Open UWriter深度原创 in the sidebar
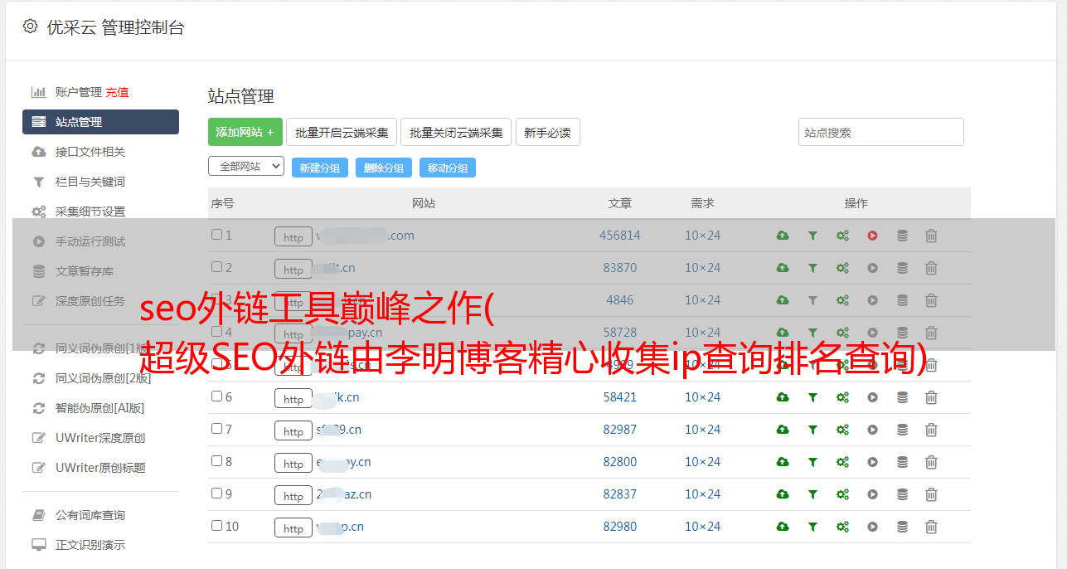Viewport: 1067px width, 569px height. coord(100,438)
